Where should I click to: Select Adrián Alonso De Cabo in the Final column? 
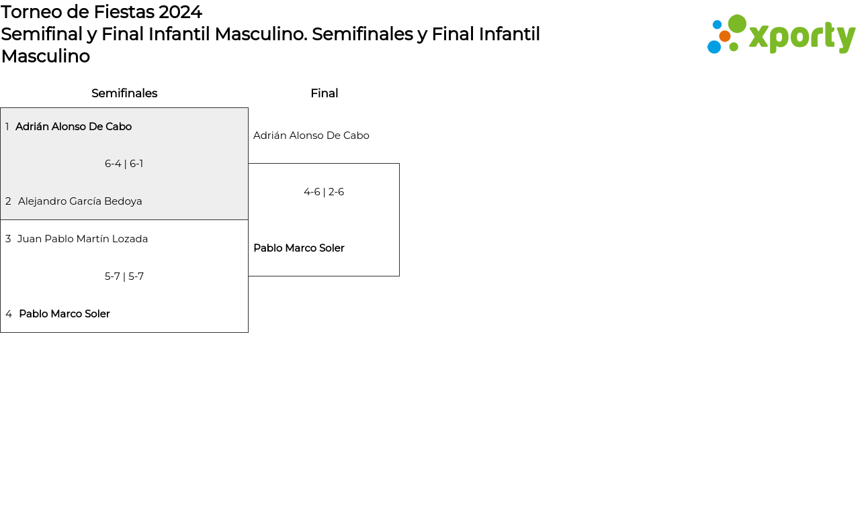pyautogui.click(x=311, y=136)
